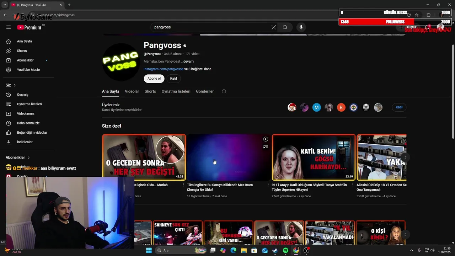455x256 pixels.
Task: Open the hamburger guide menu icon
Action: click(x=9, y=27)
